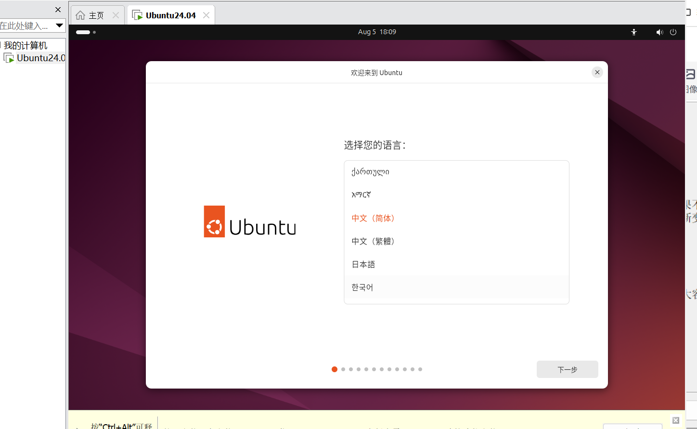Viewport: 697px width, 429px height.
Task: Click the 在此处键入 search field
Action: click(26, 26)
